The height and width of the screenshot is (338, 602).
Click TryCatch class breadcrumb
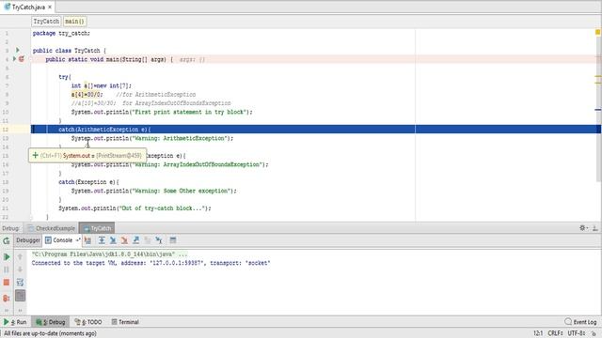click(46, 21)
